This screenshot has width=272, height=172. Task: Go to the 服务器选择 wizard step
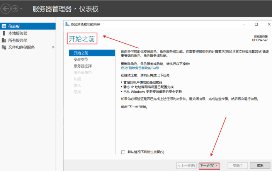[83, 66]
